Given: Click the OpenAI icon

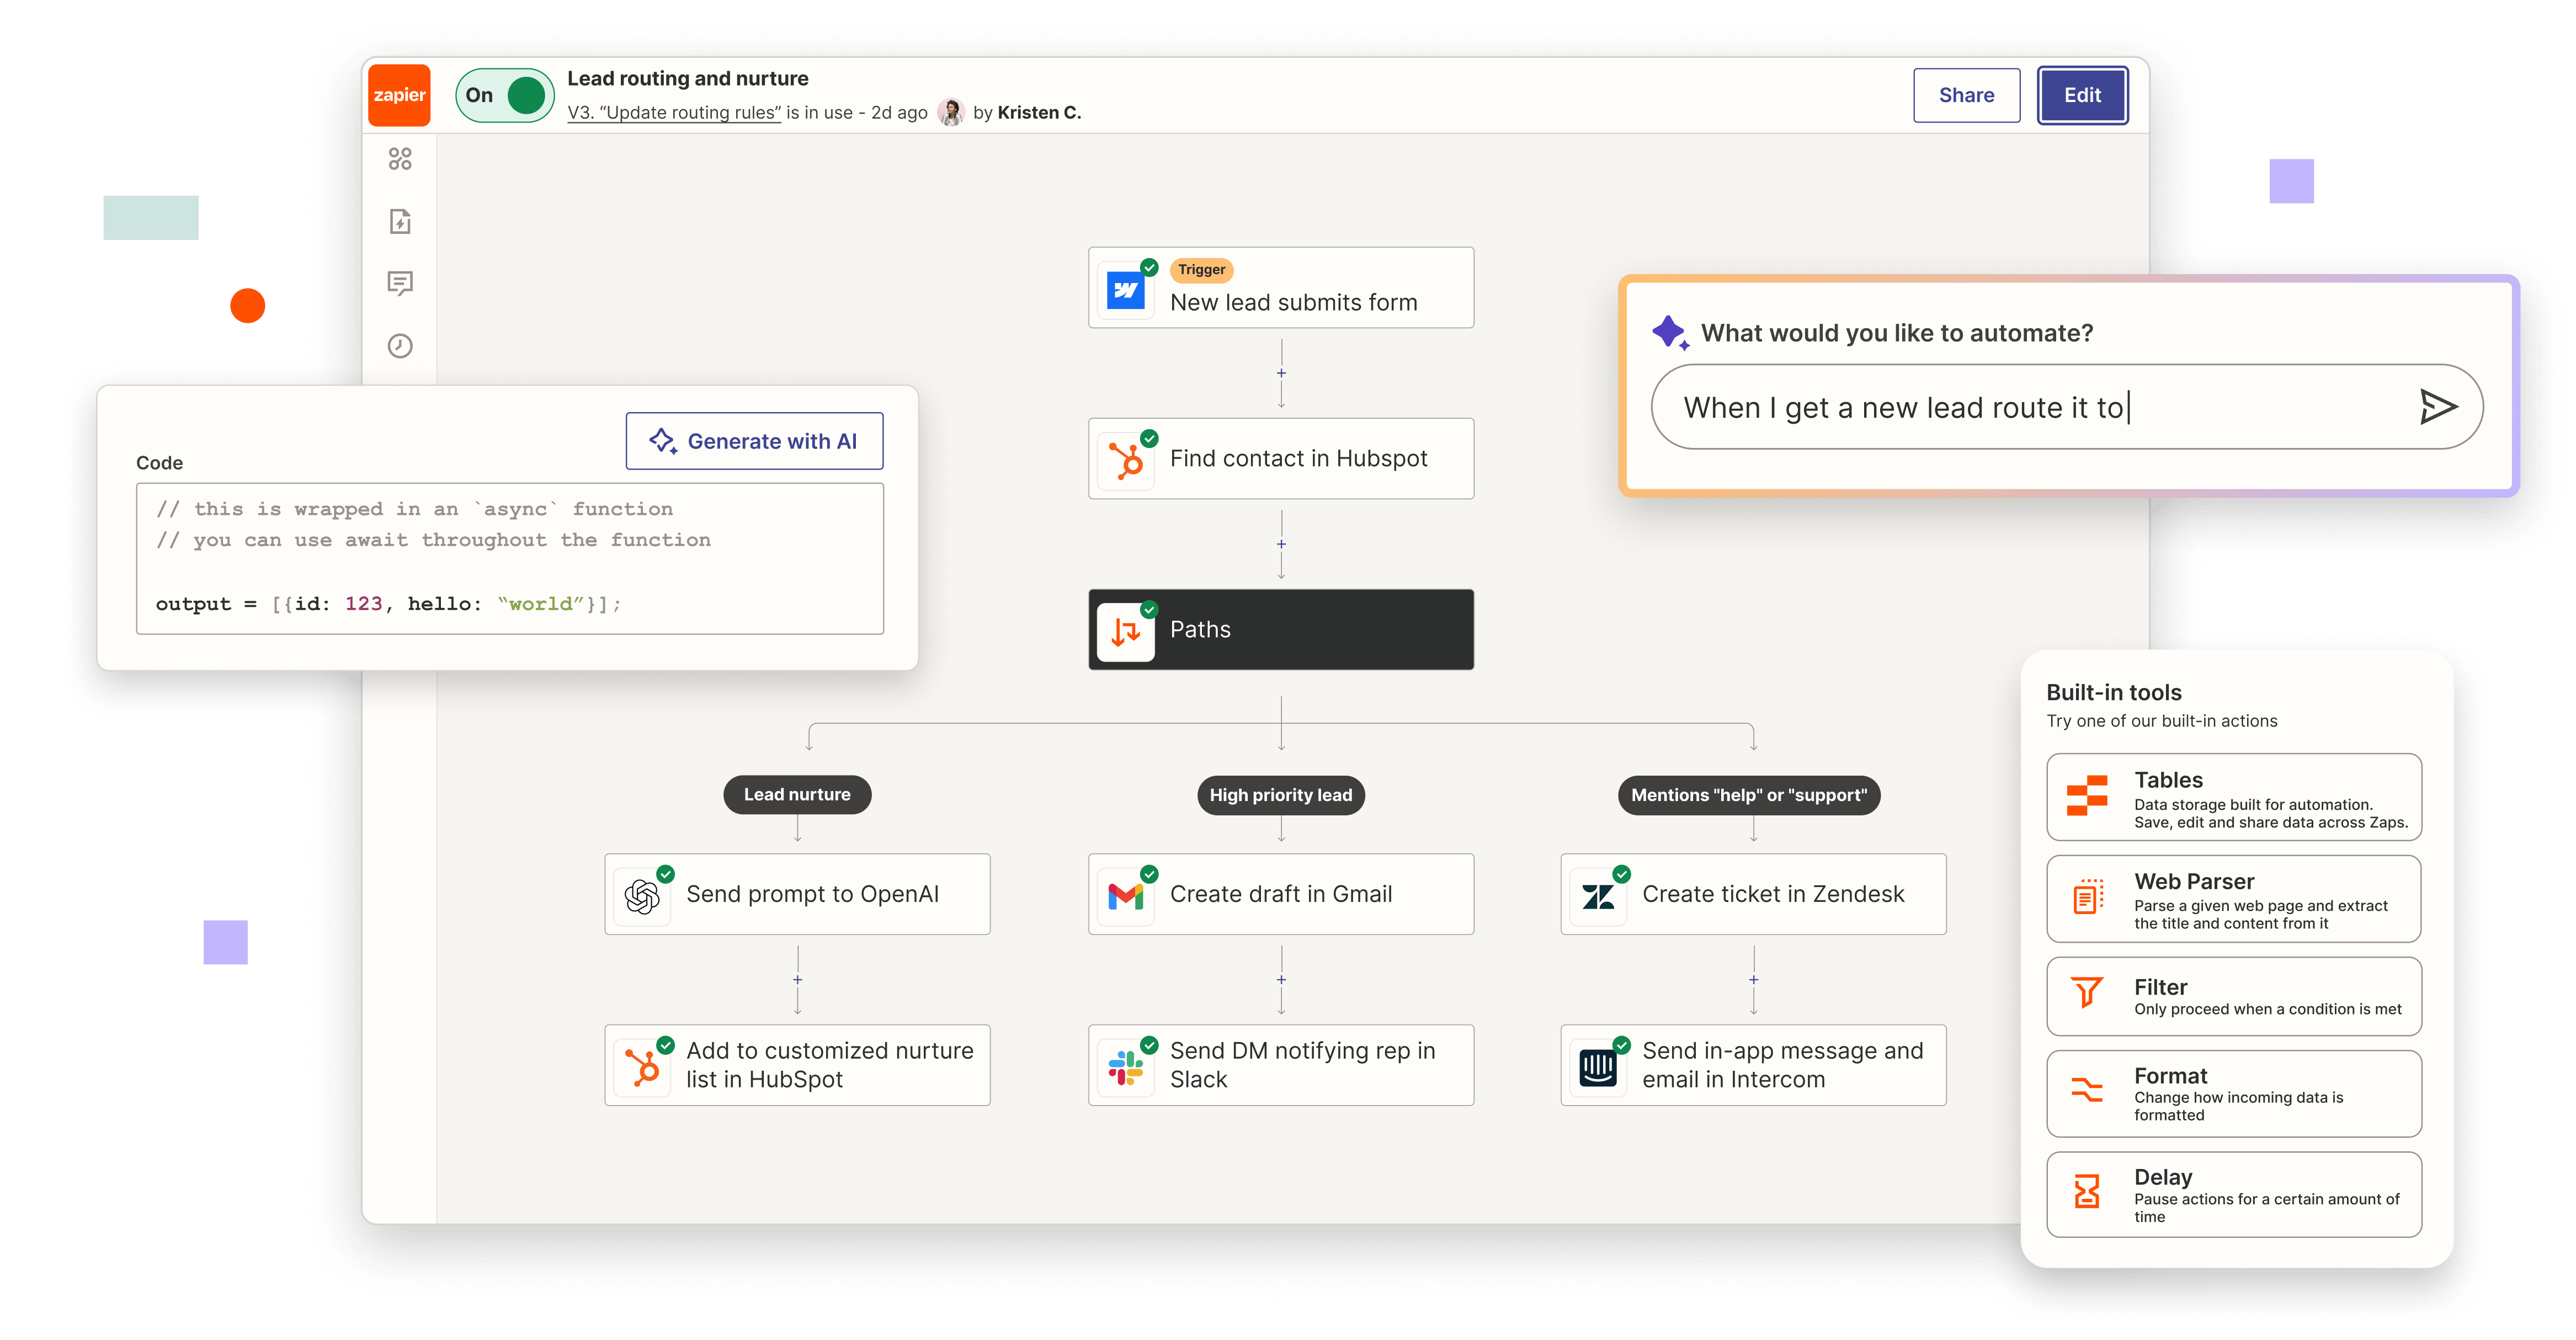Looking at the screenshot, I should tap(642, 896).
